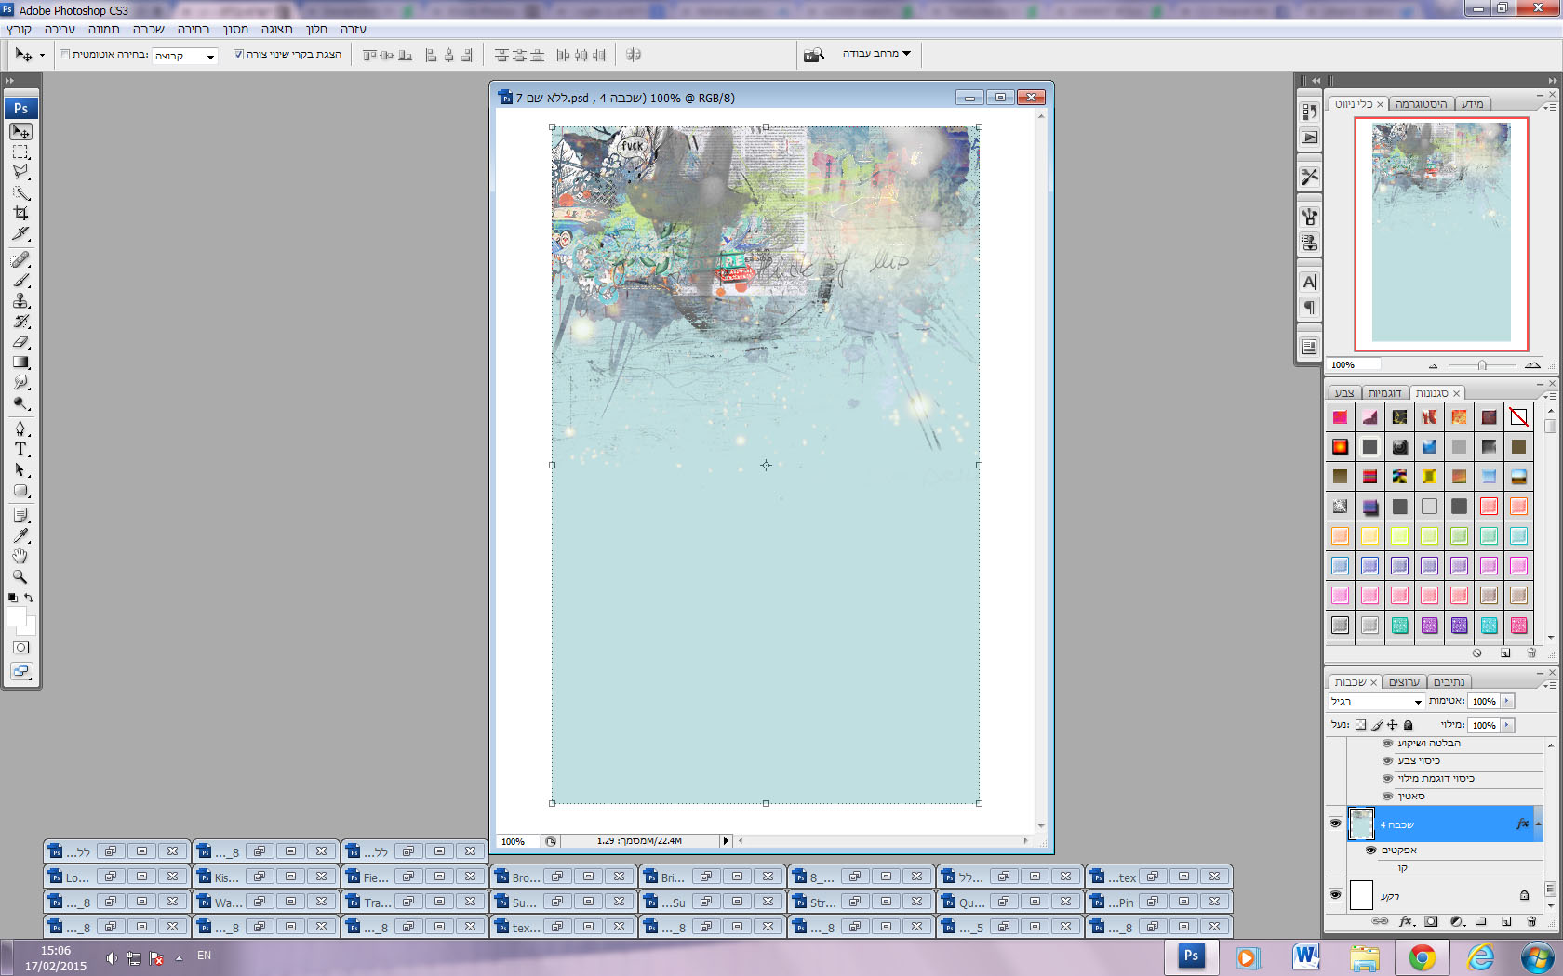Open Google Chrome from the taskbar

click(x=1422, y=956)
